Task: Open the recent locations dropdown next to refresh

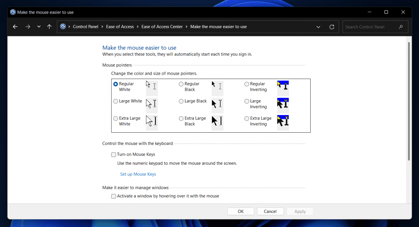Action: click(x=39, y=27)
